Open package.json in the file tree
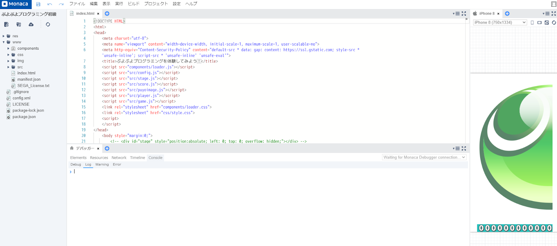557x246 pixels. tap(24, 117)
